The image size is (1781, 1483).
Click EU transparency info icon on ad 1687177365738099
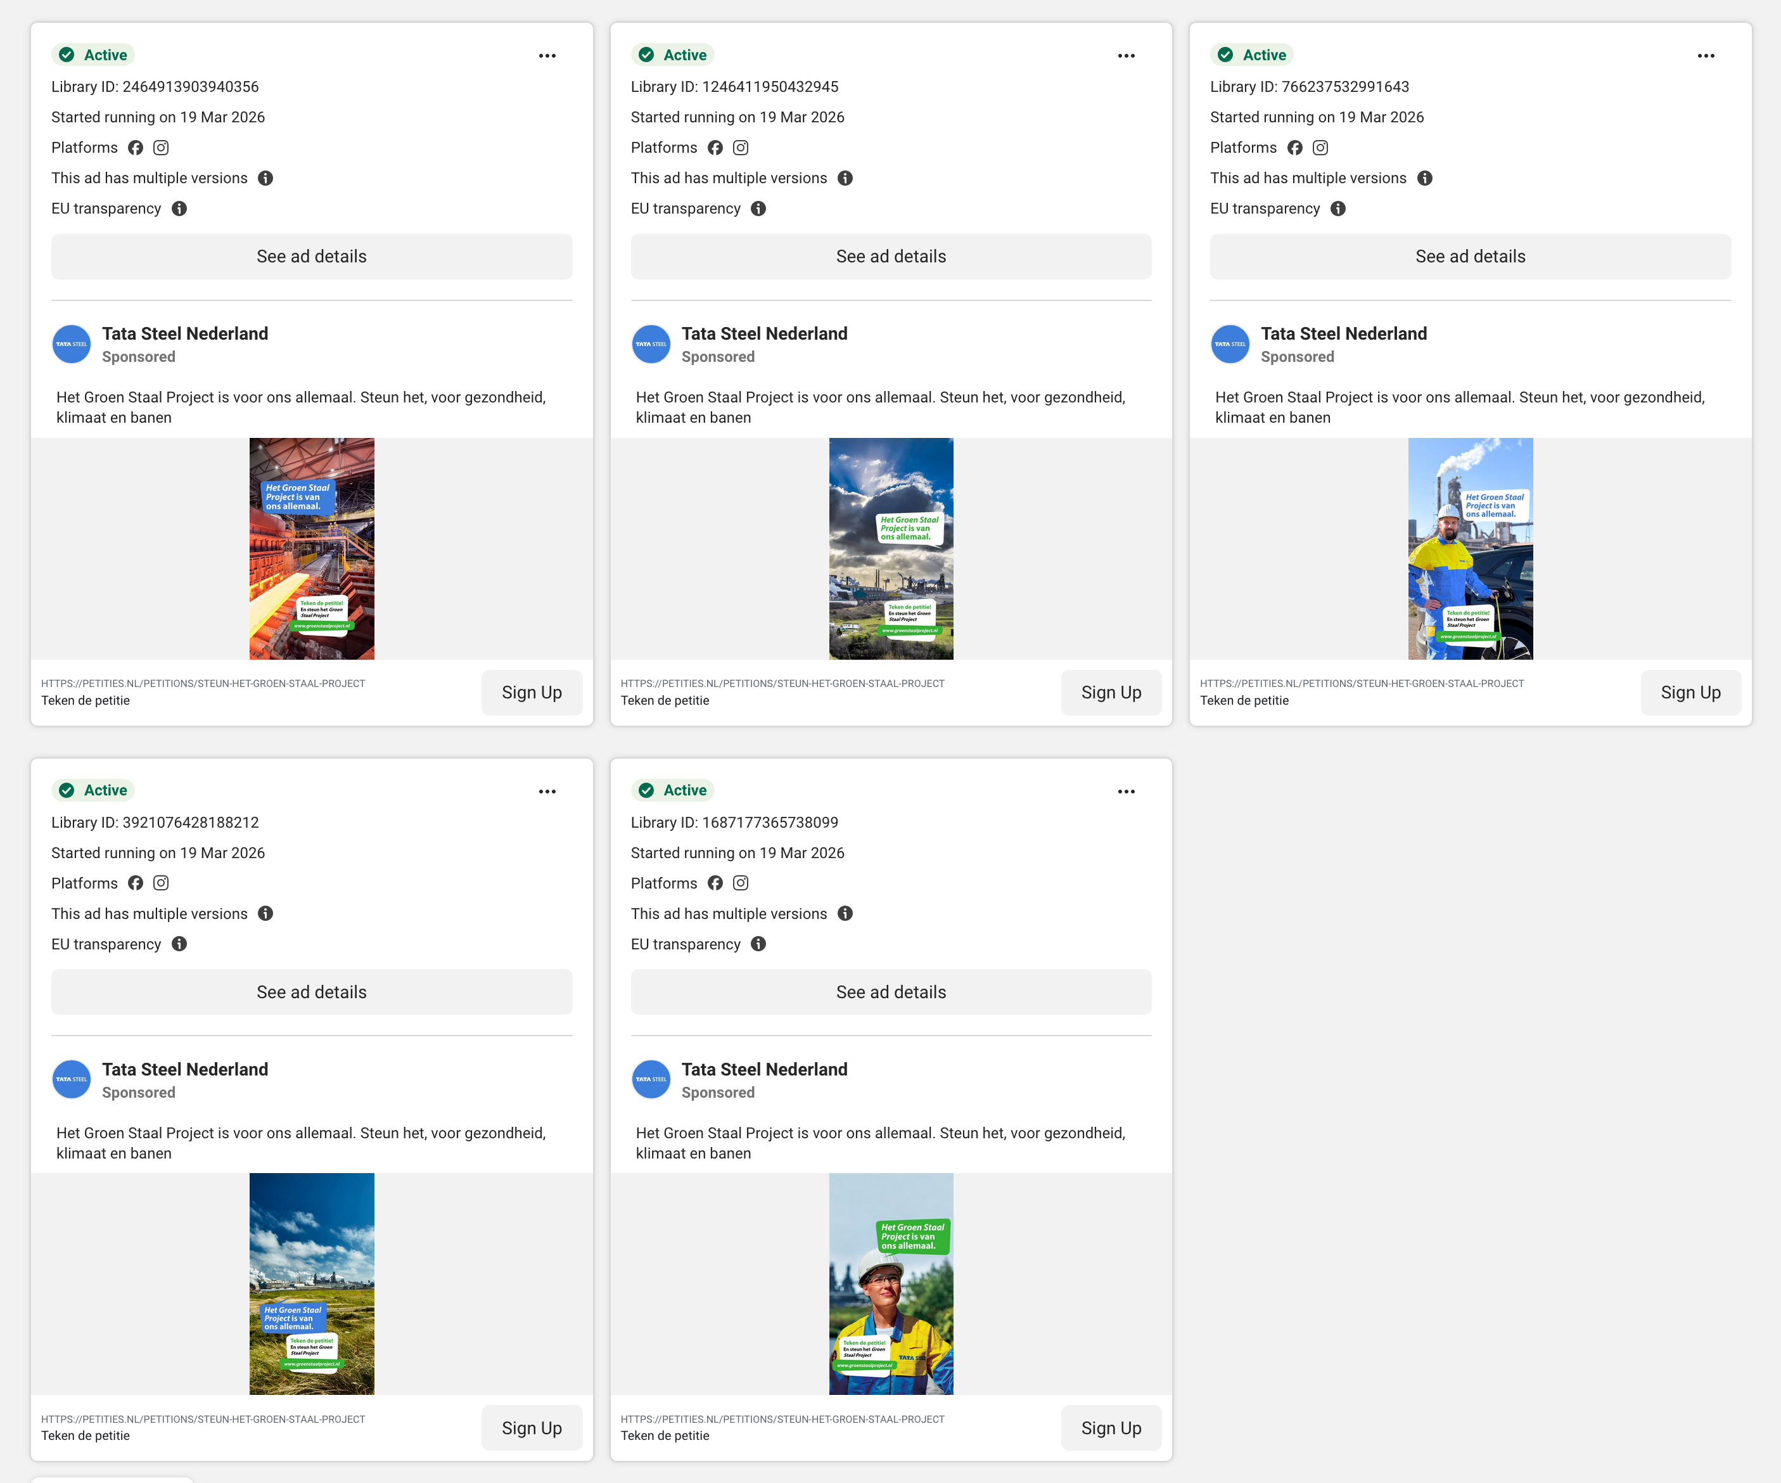pyautogui.click(x=758, y=944)
